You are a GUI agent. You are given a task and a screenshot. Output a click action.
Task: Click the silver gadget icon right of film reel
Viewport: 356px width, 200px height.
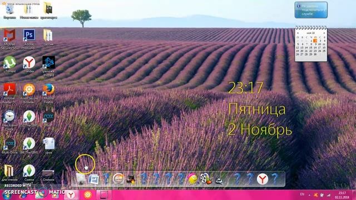tap(219, 181)
